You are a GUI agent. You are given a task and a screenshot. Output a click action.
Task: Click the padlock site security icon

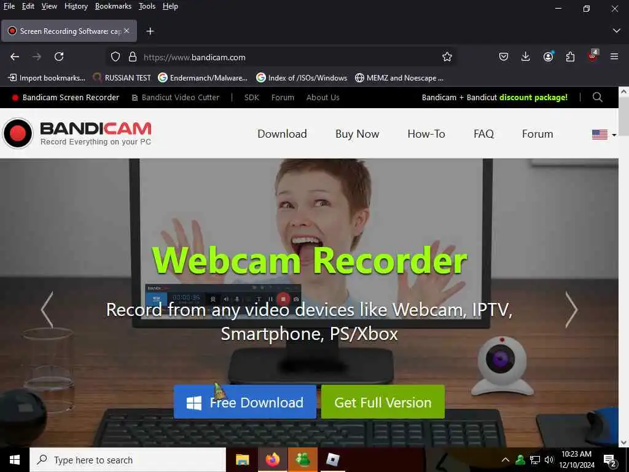tap(133, 57)
